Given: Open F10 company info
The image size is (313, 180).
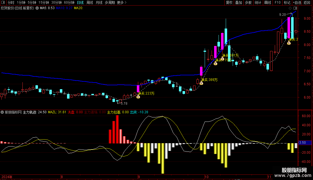Looking at the screenshot, I should click(x=278, y=2).
